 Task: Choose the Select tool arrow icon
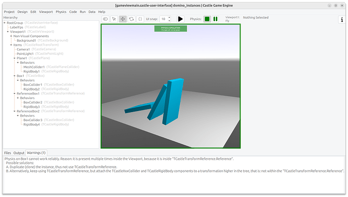(114, 19)
